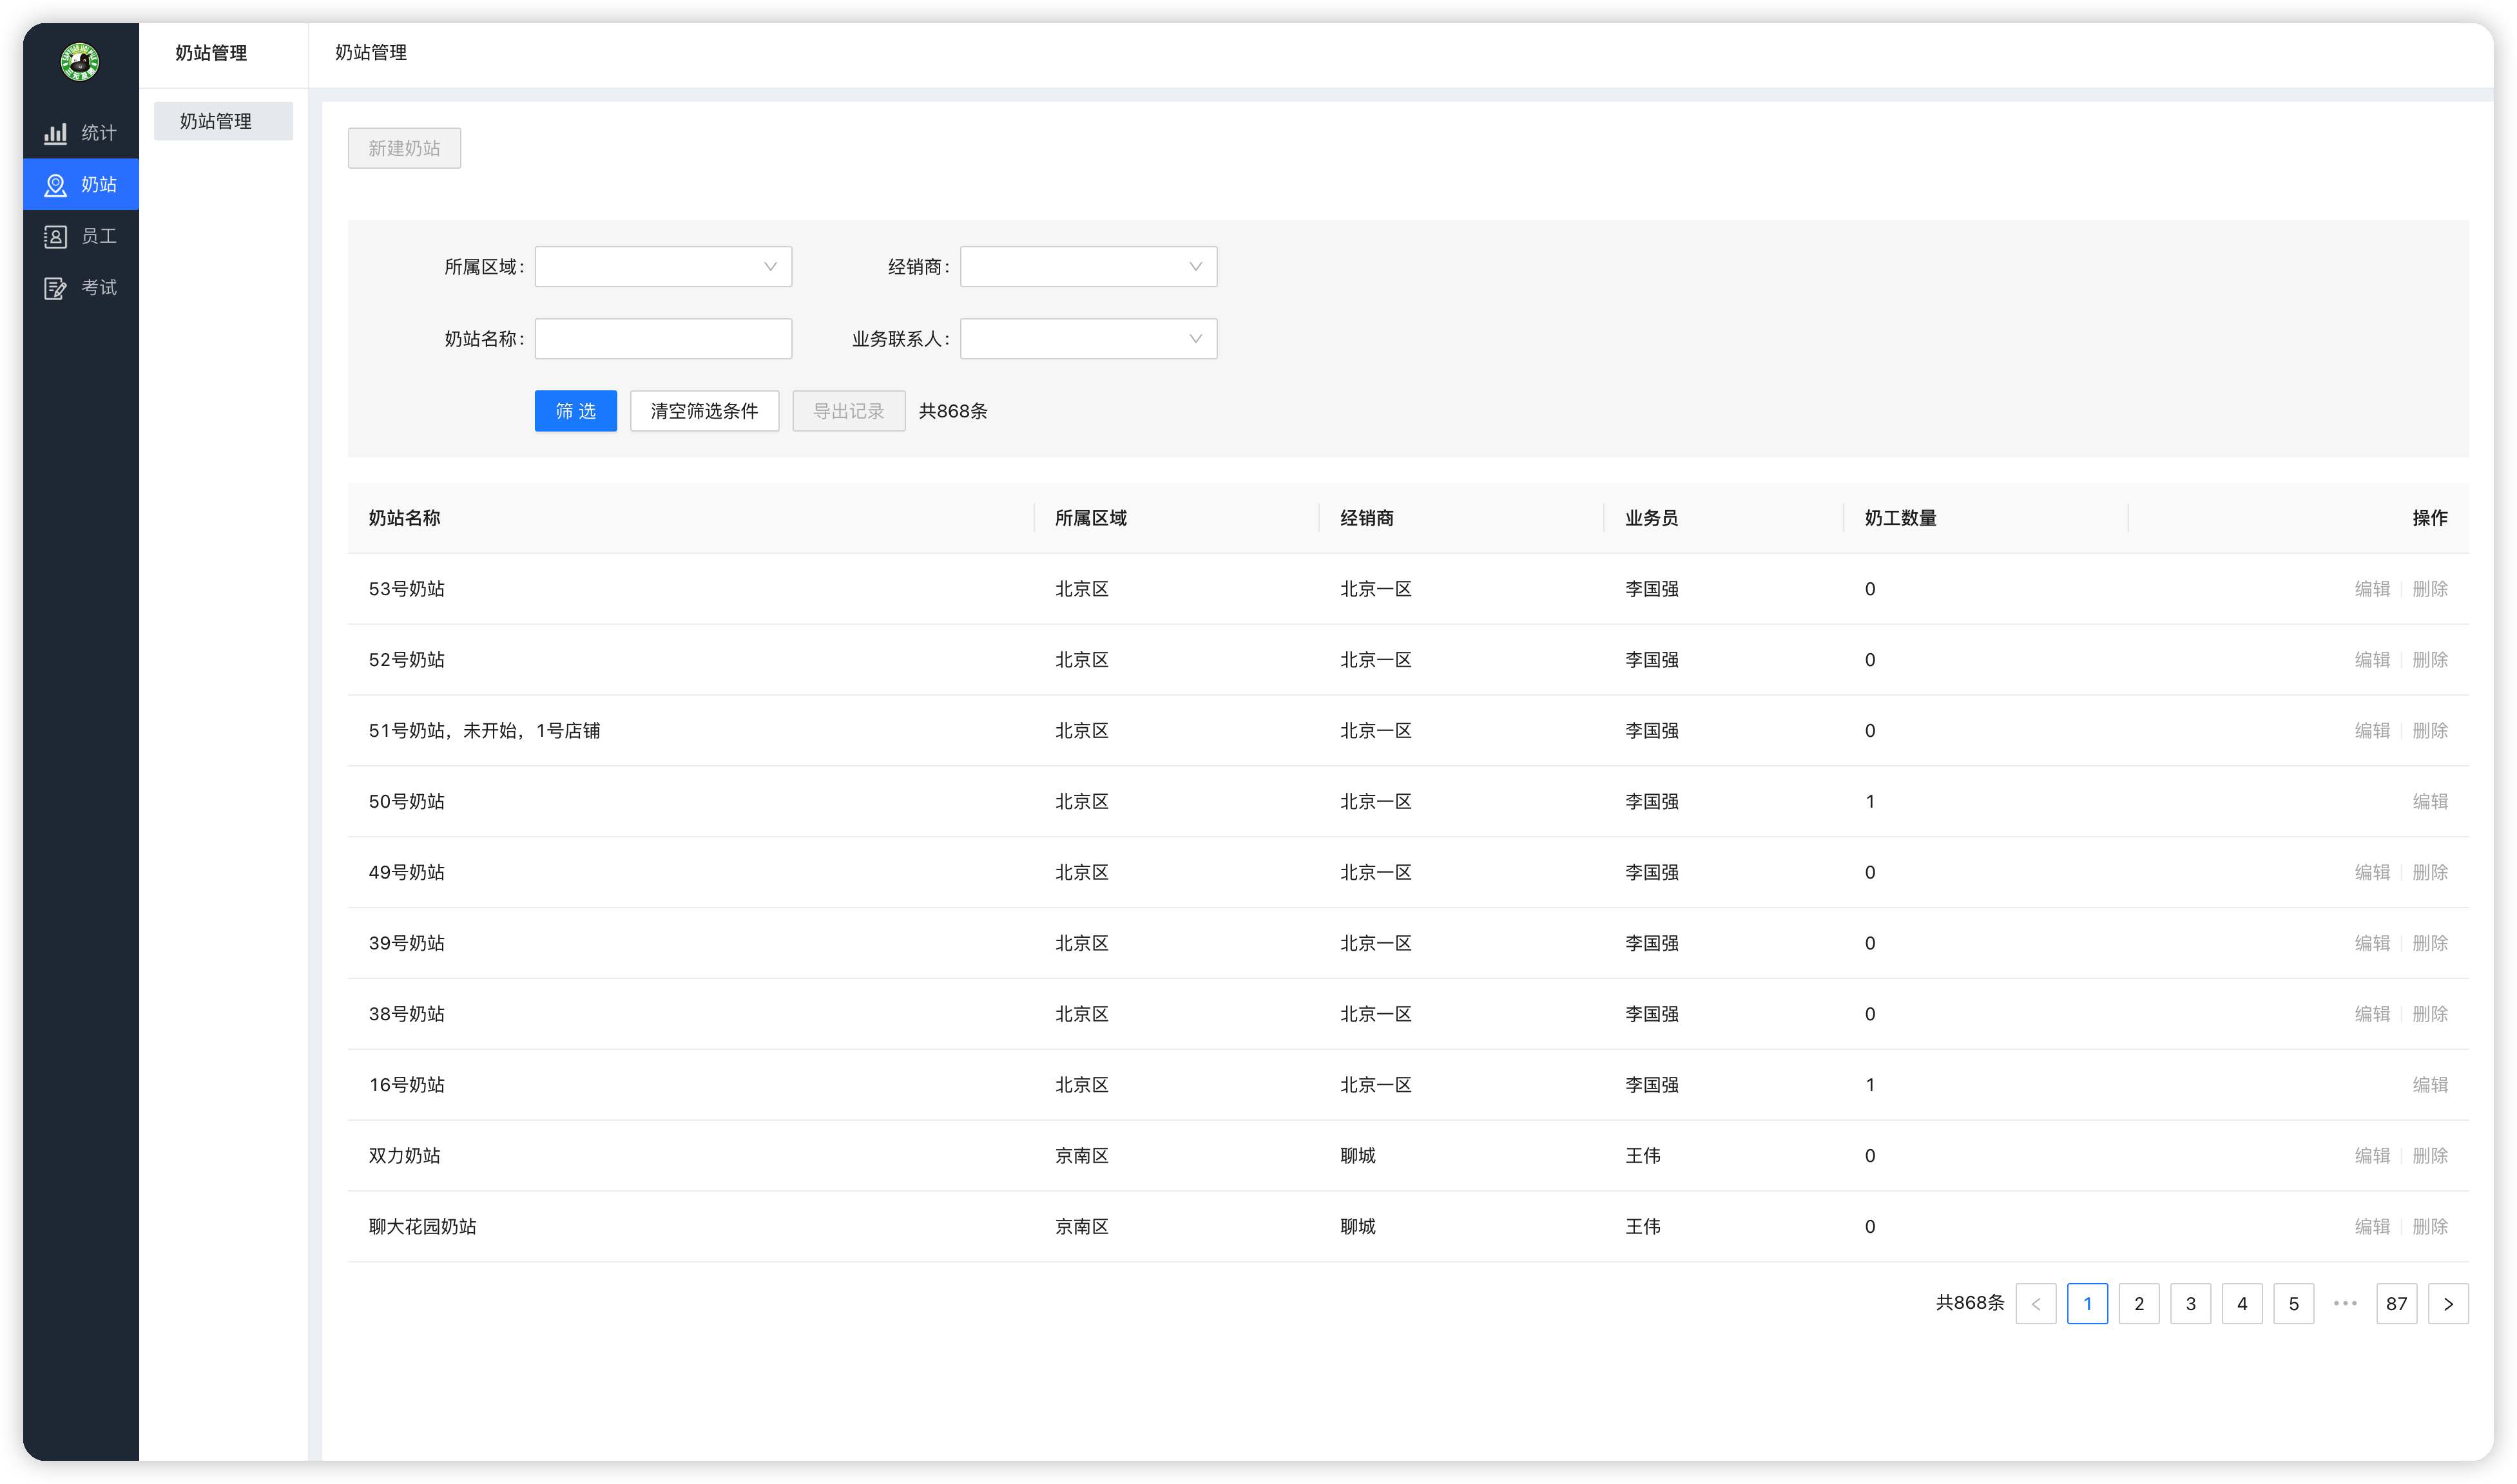The height and width of the screenshot is (1484, 2517).
Task: Go to next page arrow
Action: (x=2448, y=1304)
